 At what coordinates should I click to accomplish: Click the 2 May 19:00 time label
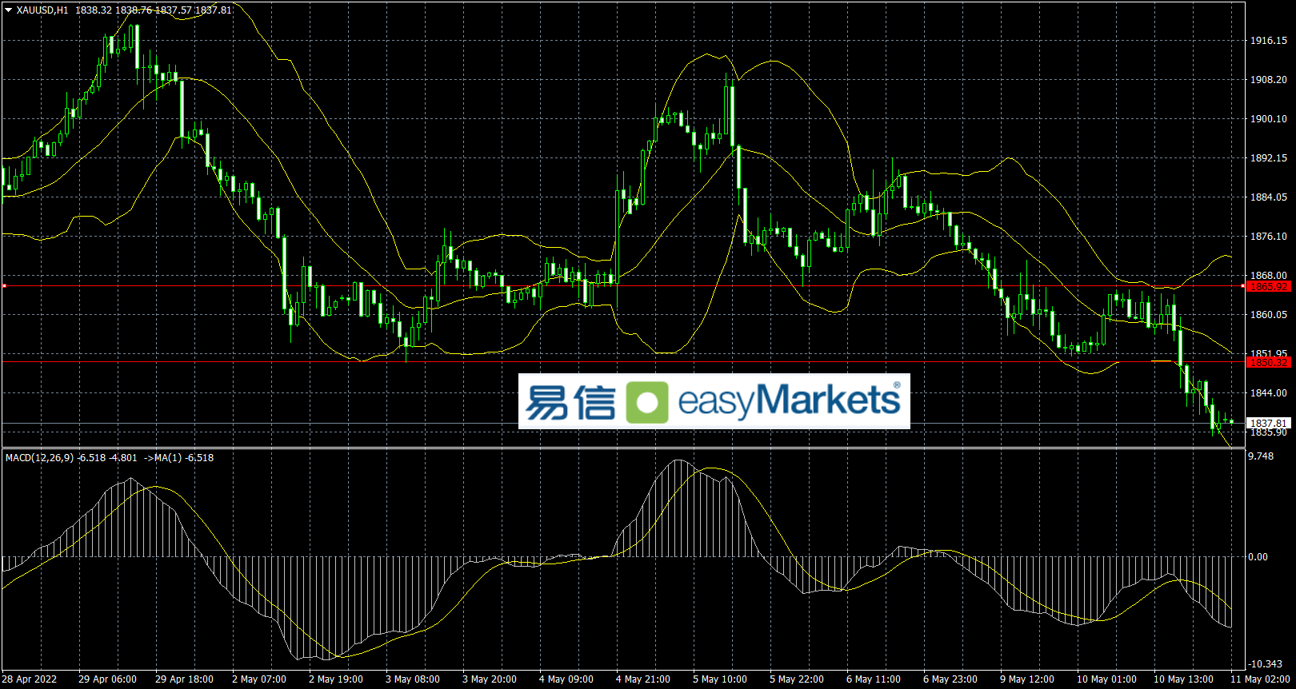pos(336,679)
